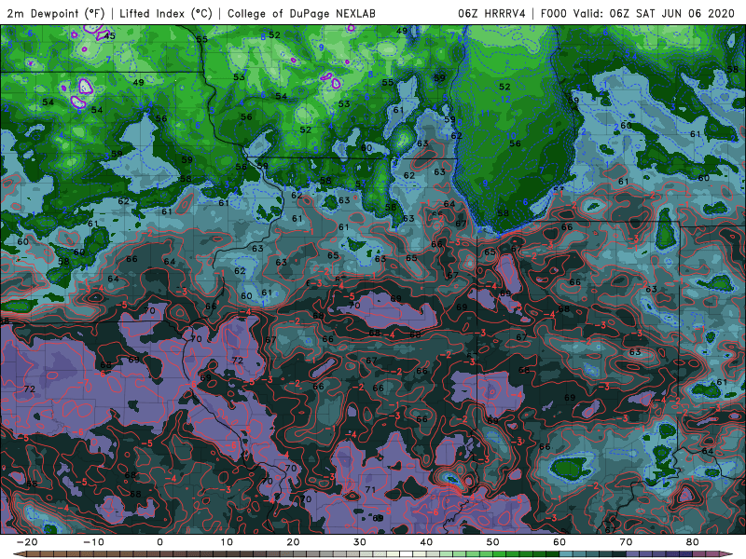Click the '06Z HRRRV4' model run label
Image resolution: width=746 pixels, height=559 pixels.
click(x=491, y=13)
